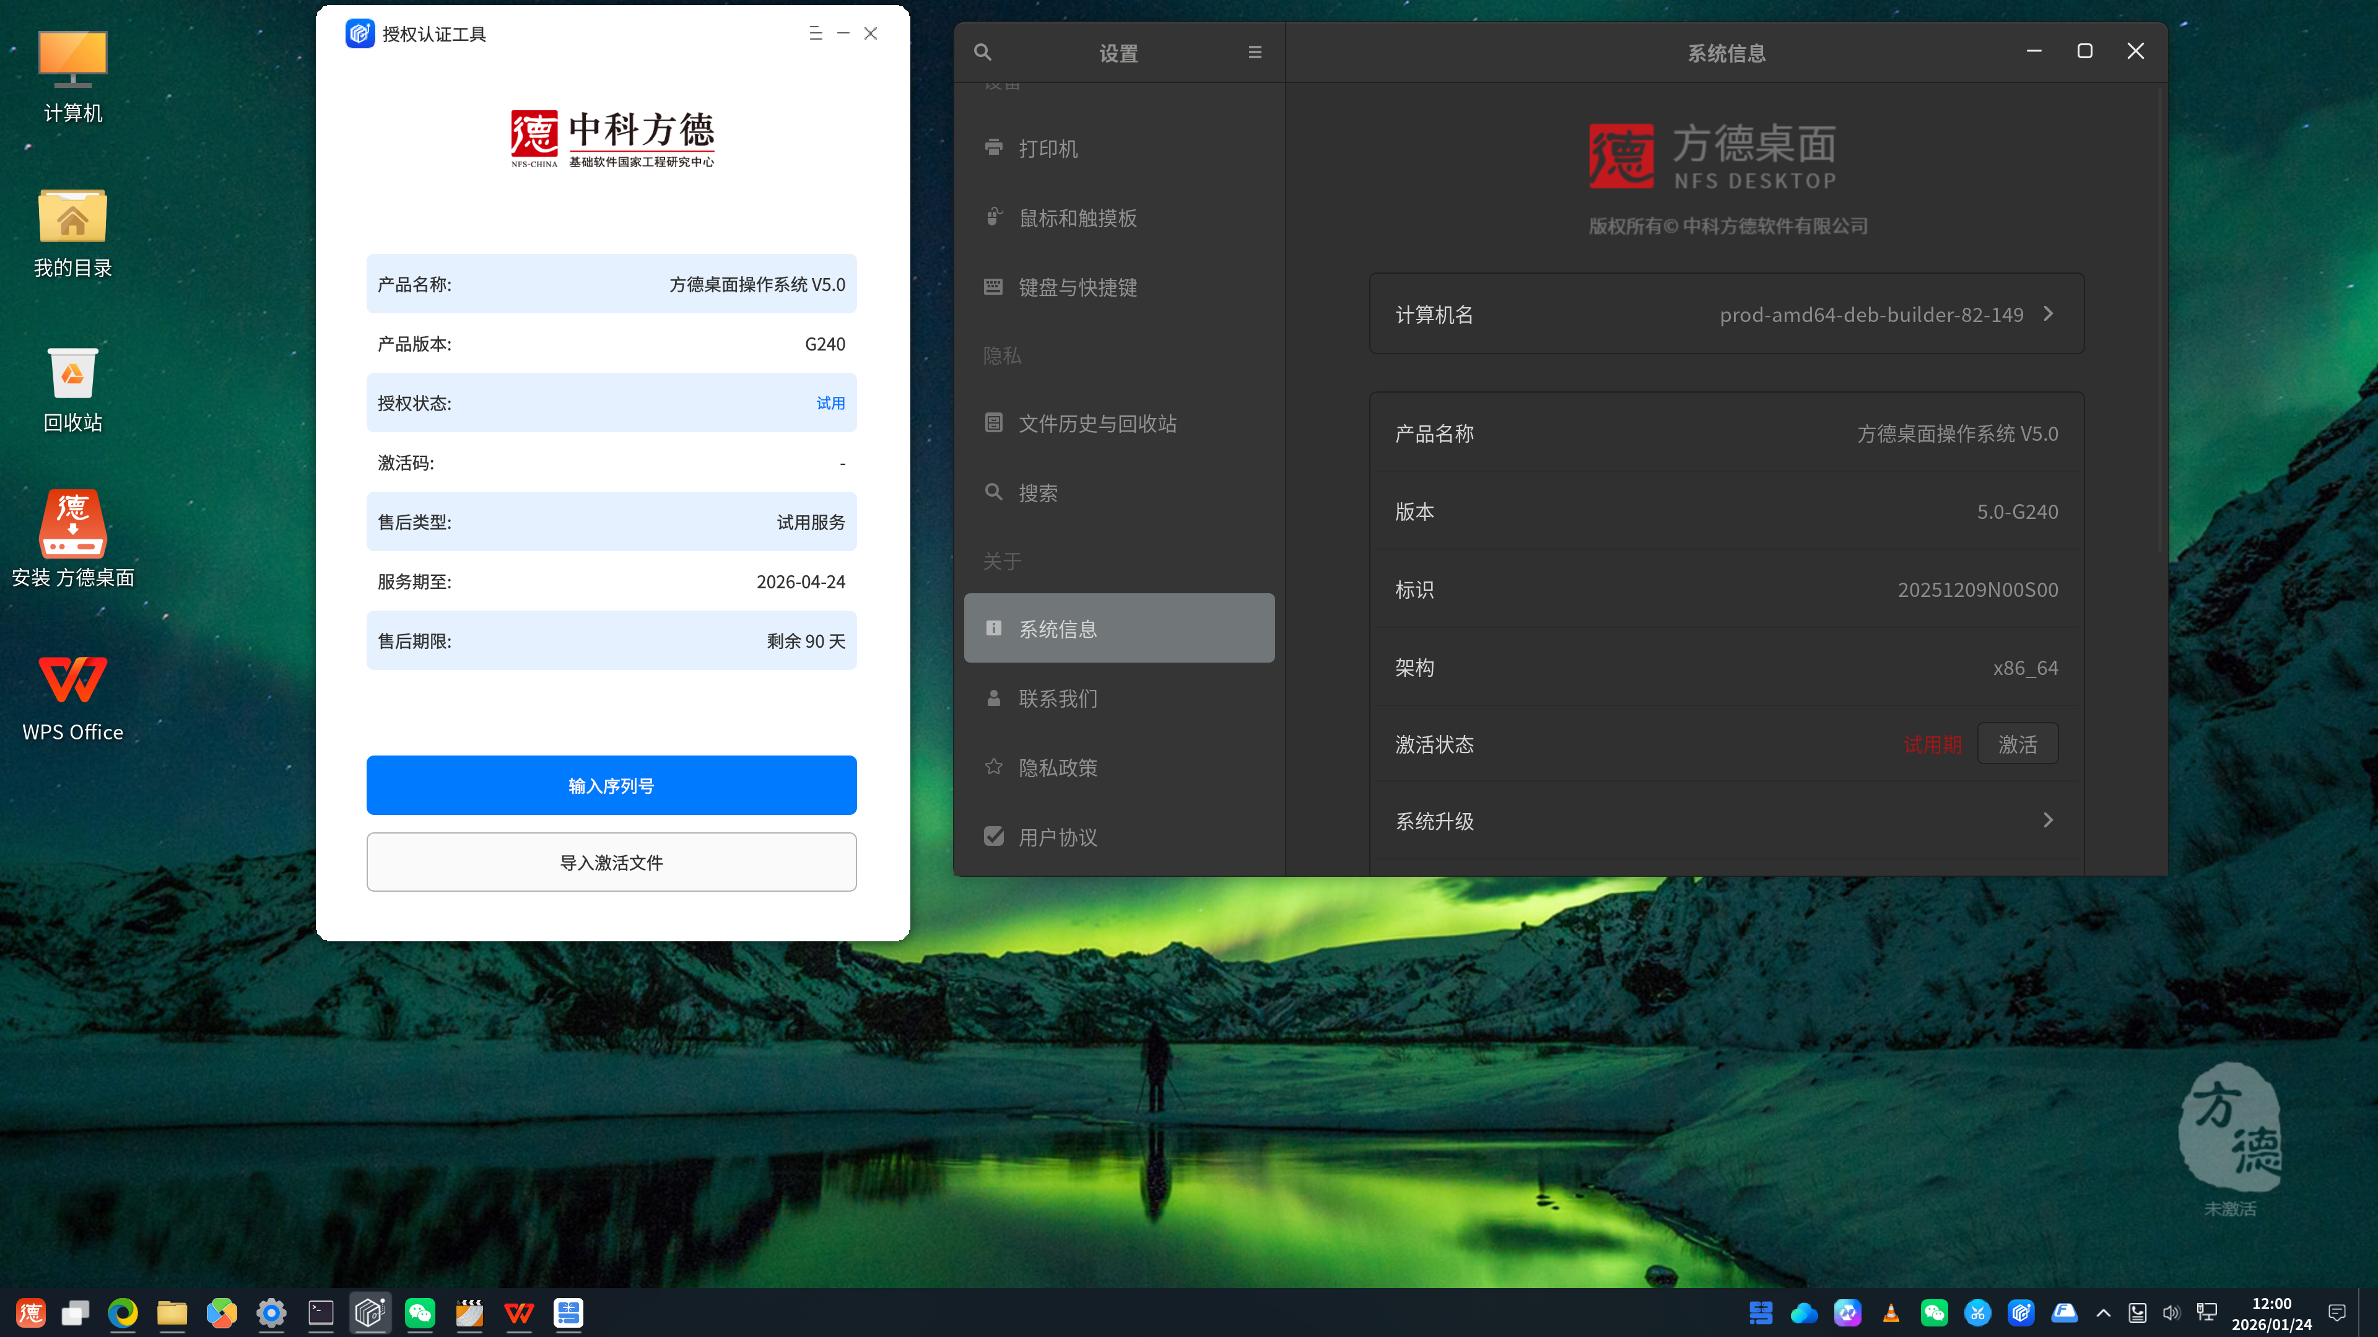Viewport: 2378px width, 1337px height.
Task: Expand the 计算机名 row chevron
Action: (x=2049, y=314)
